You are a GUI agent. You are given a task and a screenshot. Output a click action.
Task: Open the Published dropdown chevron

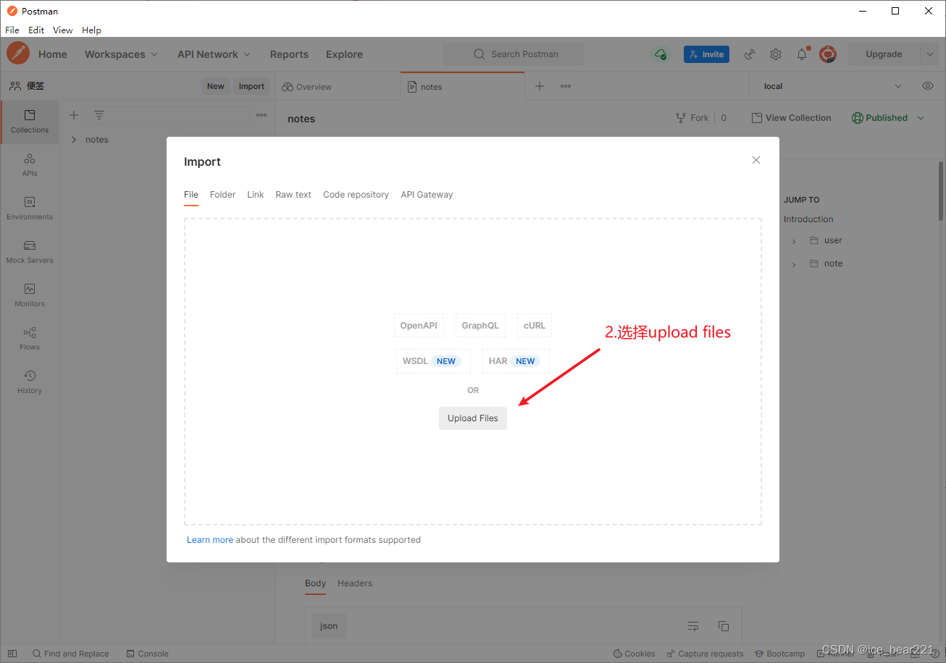pos(921,118)
